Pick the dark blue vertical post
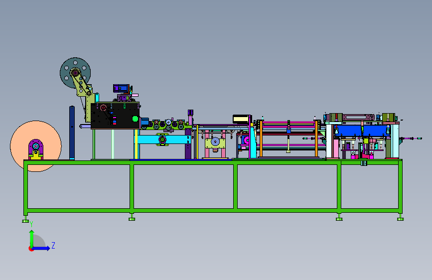 72,133
